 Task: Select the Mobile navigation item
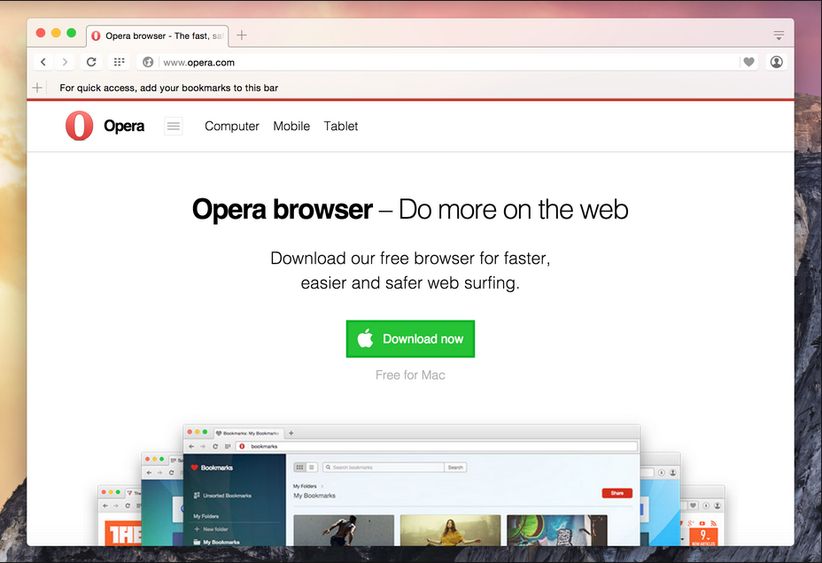click(291, 127)
